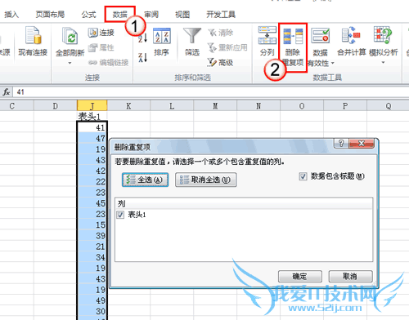Select column header D
This screenshot has width=409, height=320.
(x=56, y=105)
